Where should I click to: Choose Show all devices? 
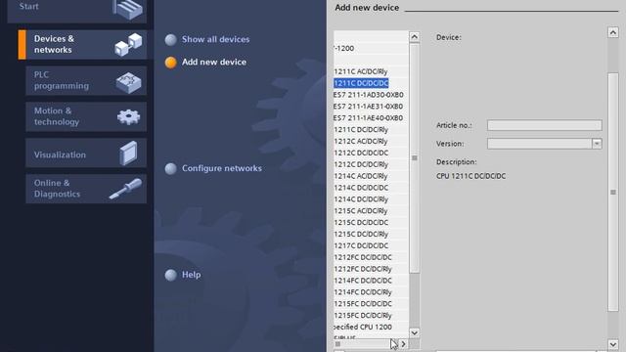(215, 39)
